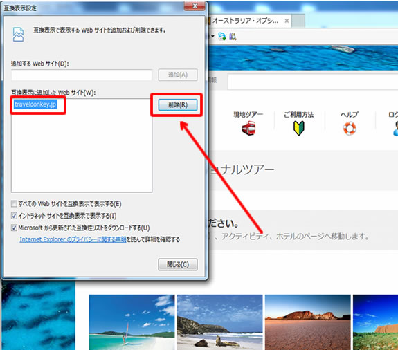Click the sea lions beach thumbnail
Screen dimensions: 398x350
coord(220,322)
